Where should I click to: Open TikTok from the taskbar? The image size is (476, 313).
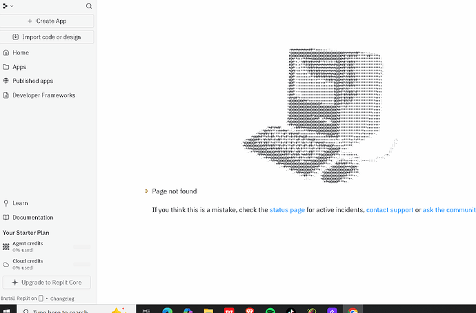(291, 310)
